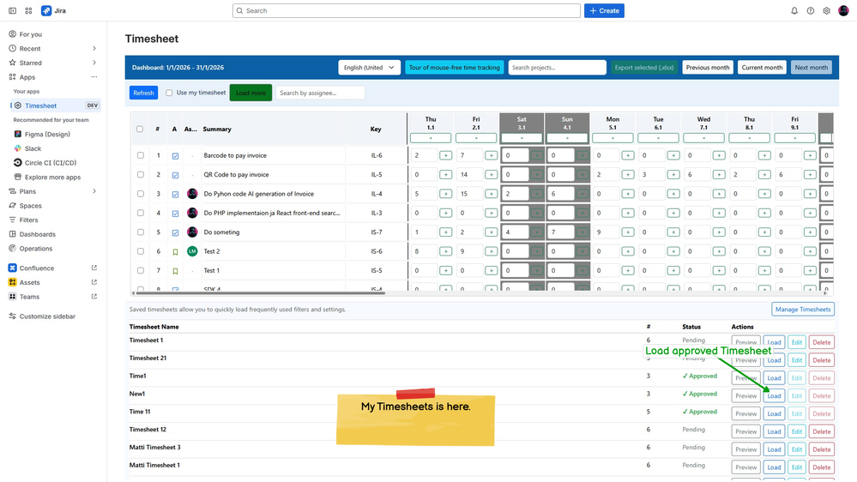Click the plus button for Barcode row Thu 1.1
The image size is (857, 482).
tap(445, 156)
